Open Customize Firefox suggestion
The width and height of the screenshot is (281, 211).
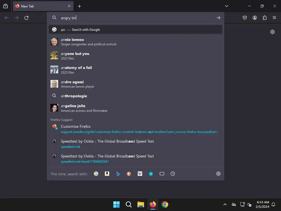pos(136,129)
